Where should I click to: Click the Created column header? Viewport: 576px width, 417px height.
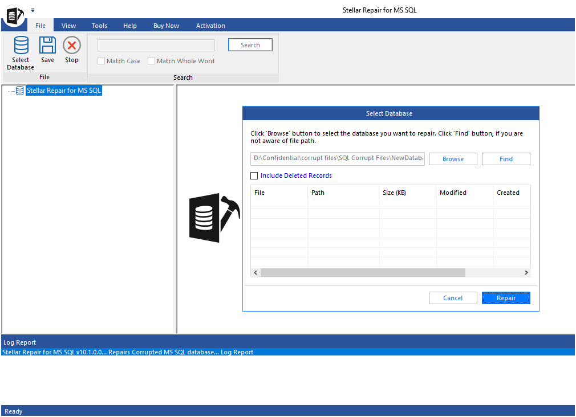point(512,193)
